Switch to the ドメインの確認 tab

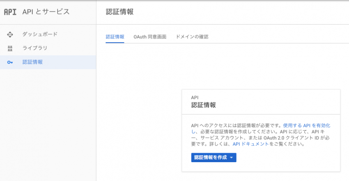click(192, 37)
